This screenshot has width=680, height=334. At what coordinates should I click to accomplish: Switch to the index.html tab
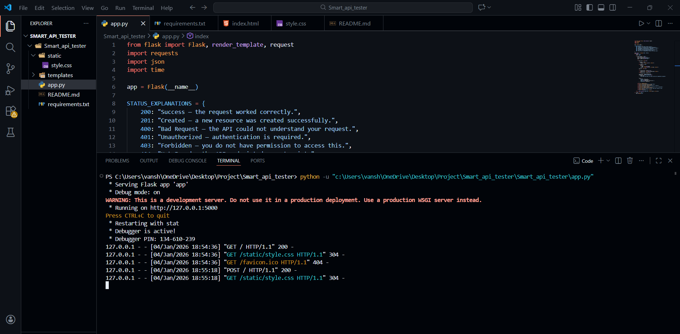tap(245, 23)
